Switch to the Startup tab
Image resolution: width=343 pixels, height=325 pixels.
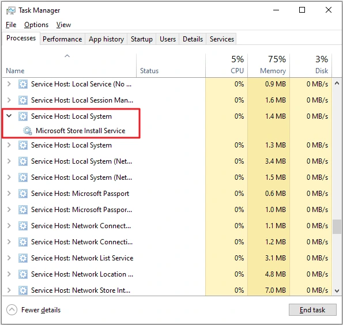pyautogui.click(x=142, y=39)
